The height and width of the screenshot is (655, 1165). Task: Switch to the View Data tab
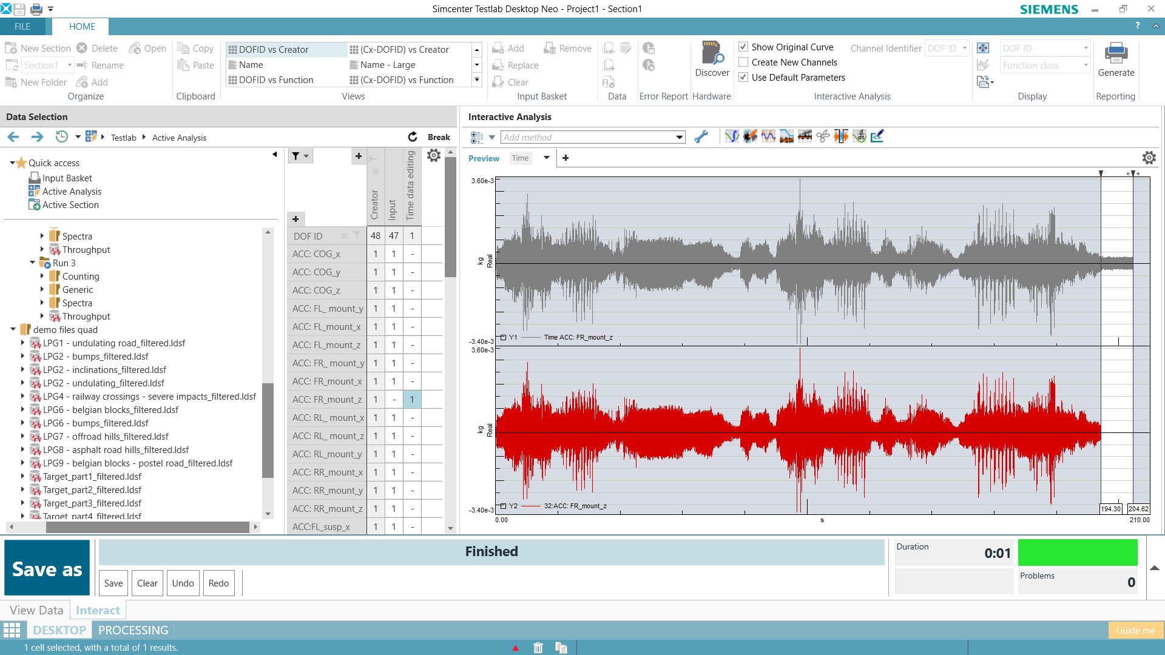36,610
